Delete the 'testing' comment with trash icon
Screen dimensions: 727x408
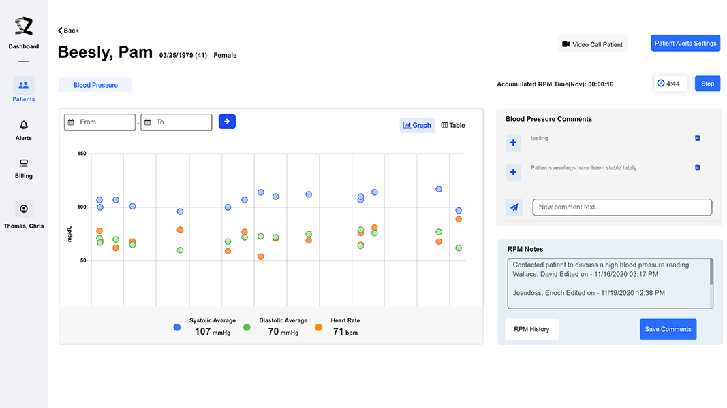697,138
